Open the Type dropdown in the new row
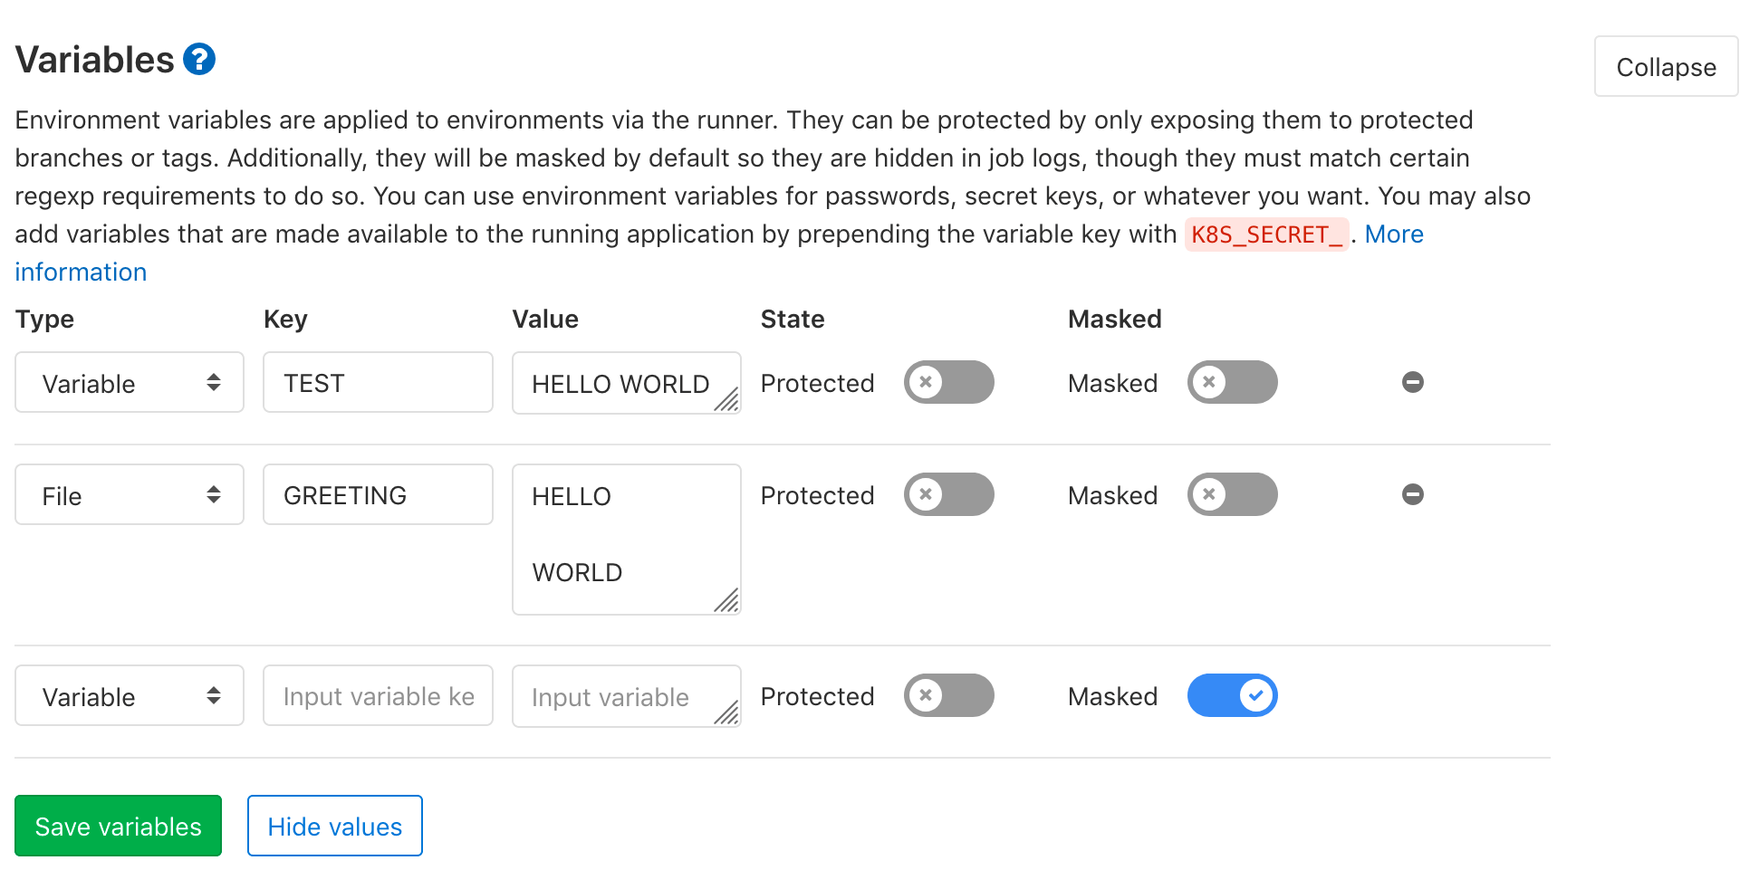This screenshot has width=1759, height=889. [x=130, y=695]
